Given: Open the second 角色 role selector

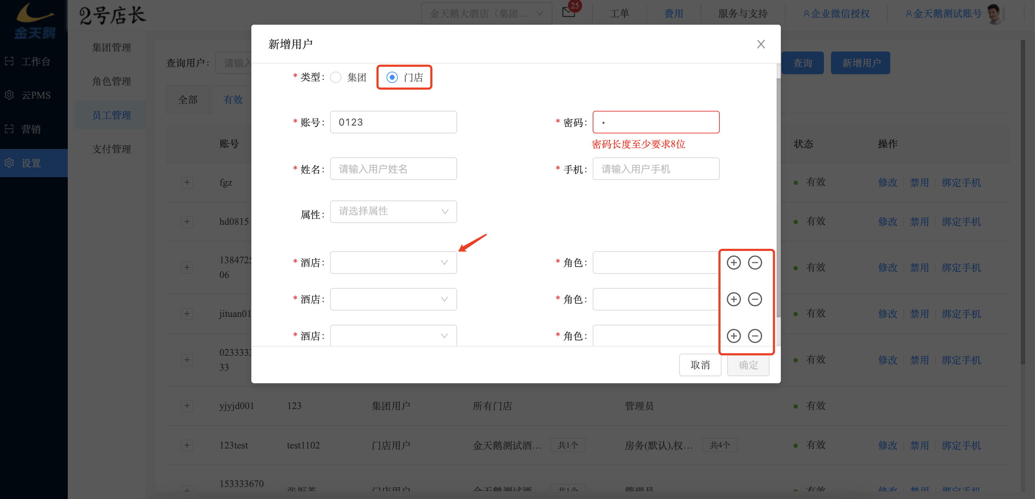Looking at the screenshot, I should pyautogui.click(x=656, y=299).
